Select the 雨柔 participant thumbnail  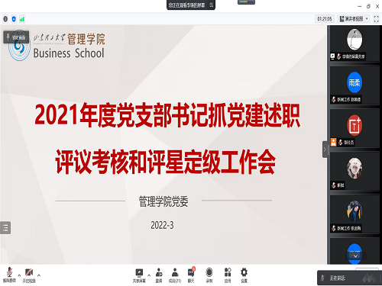tap(354, 85)
